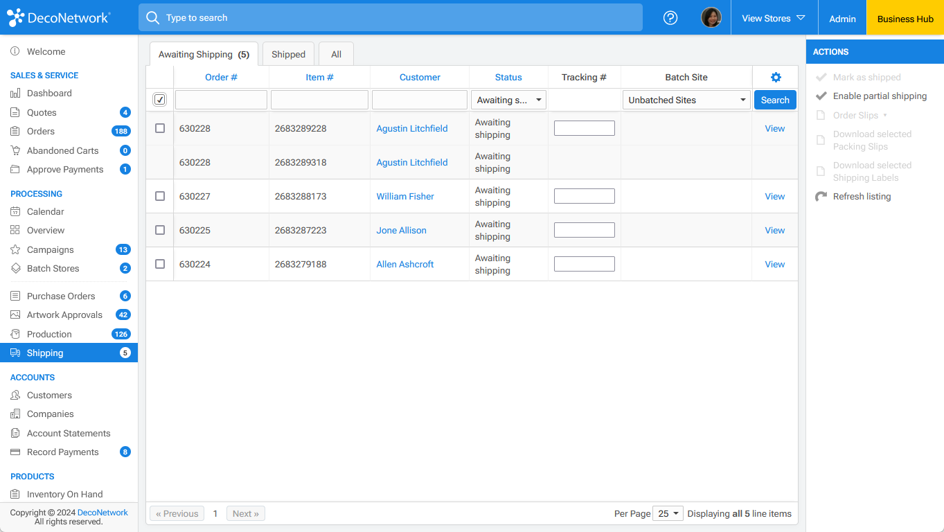
Task: Check the select-all checkbox in the header row
Action: tap(159, 99)
